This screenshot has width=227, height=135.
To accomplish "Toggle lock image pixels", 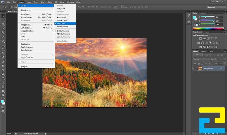I will pos(202,64).
